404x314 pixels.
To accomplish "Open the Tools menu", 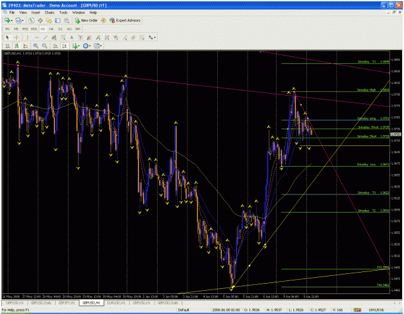I will tap(63, 12).
